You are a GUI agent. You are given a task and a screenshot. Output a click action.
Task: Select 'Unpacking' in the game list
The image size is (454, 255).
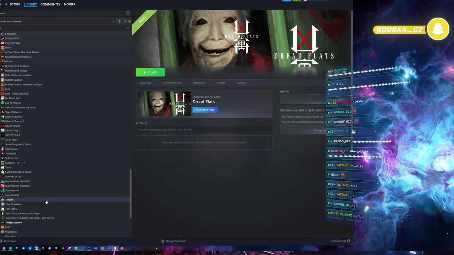pos(11,232)
